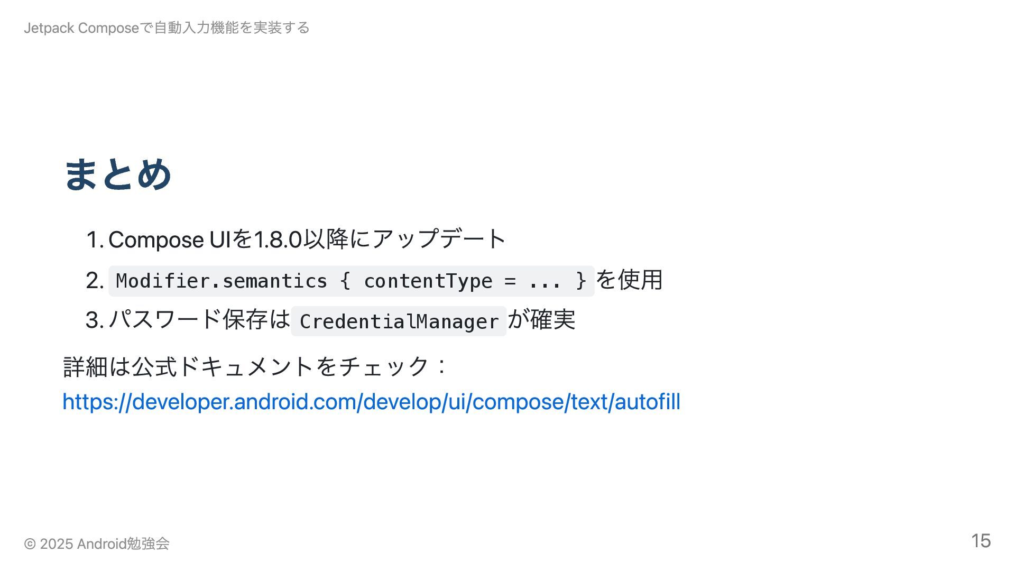Click list number 3 marker
Viewport: 1015px width, 571px height.
coord(95,320)
